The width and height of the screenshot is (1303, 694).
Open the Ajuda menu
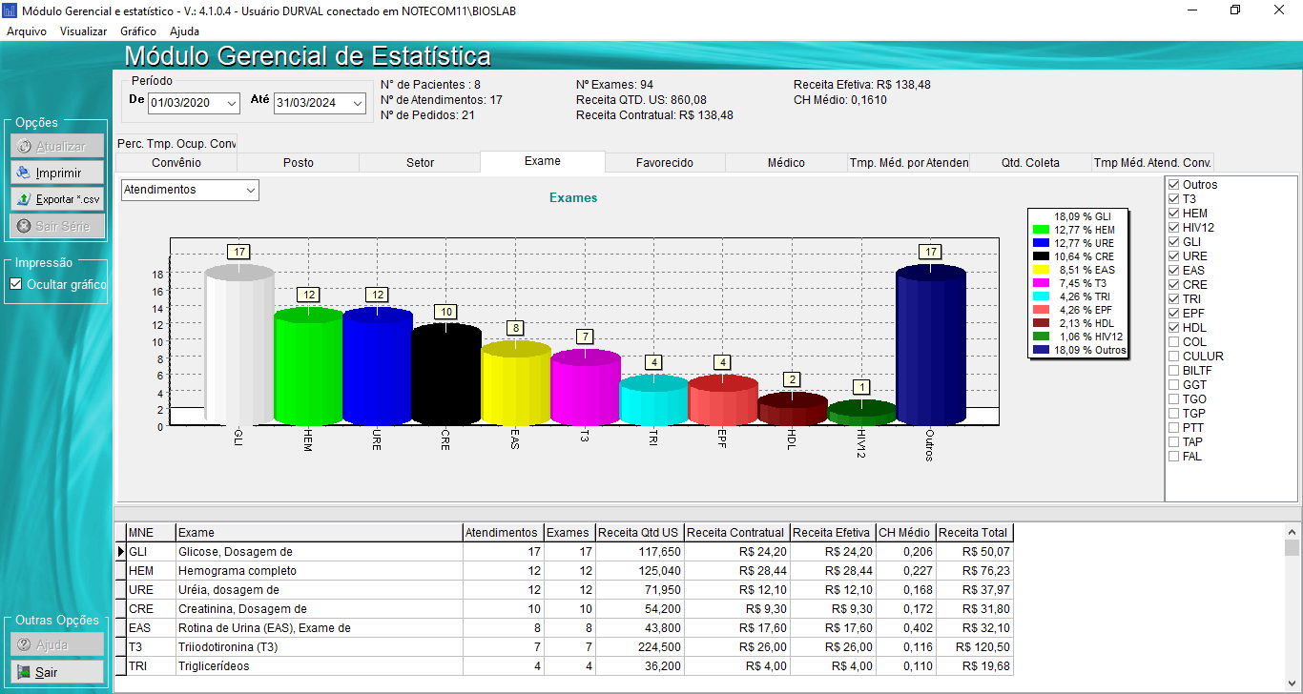click(185, 31)
